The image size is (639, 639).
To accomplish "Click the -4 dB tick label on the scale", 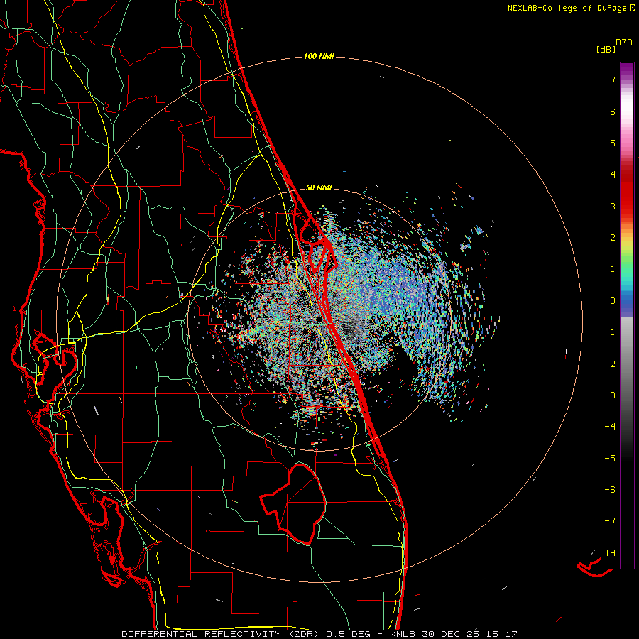I will pyautogui.click(x=610, y=427).
